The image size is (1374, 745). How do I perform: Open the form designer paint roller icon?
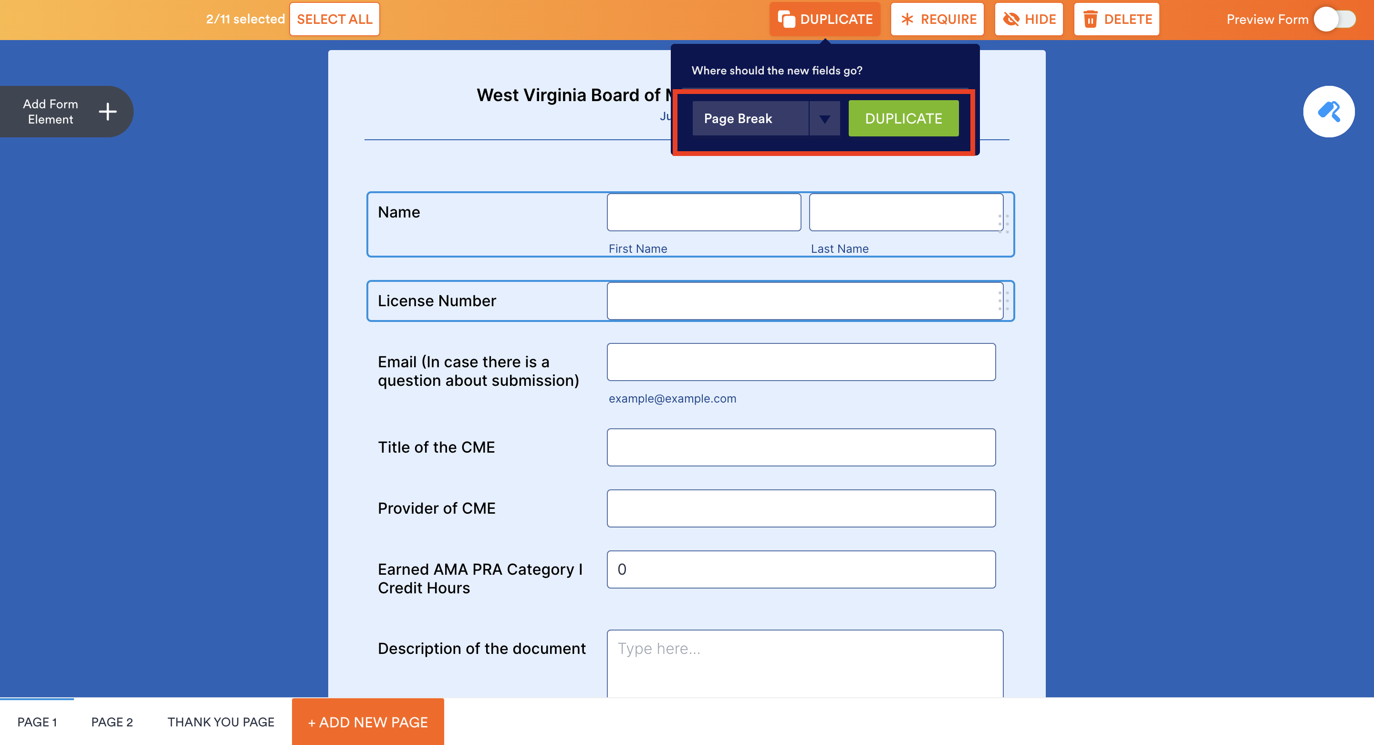(x=1329, y=112)
